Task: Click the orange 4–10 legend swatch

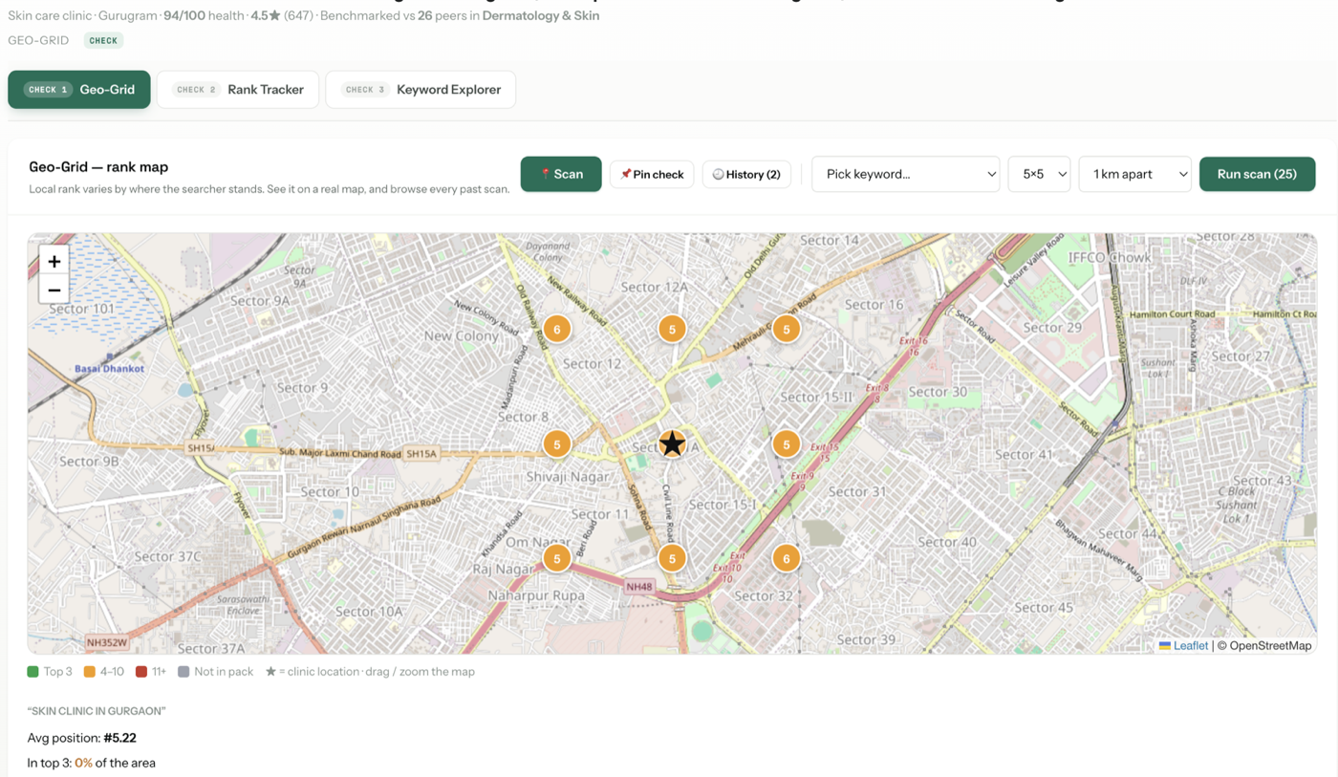Action: (90, 672)
